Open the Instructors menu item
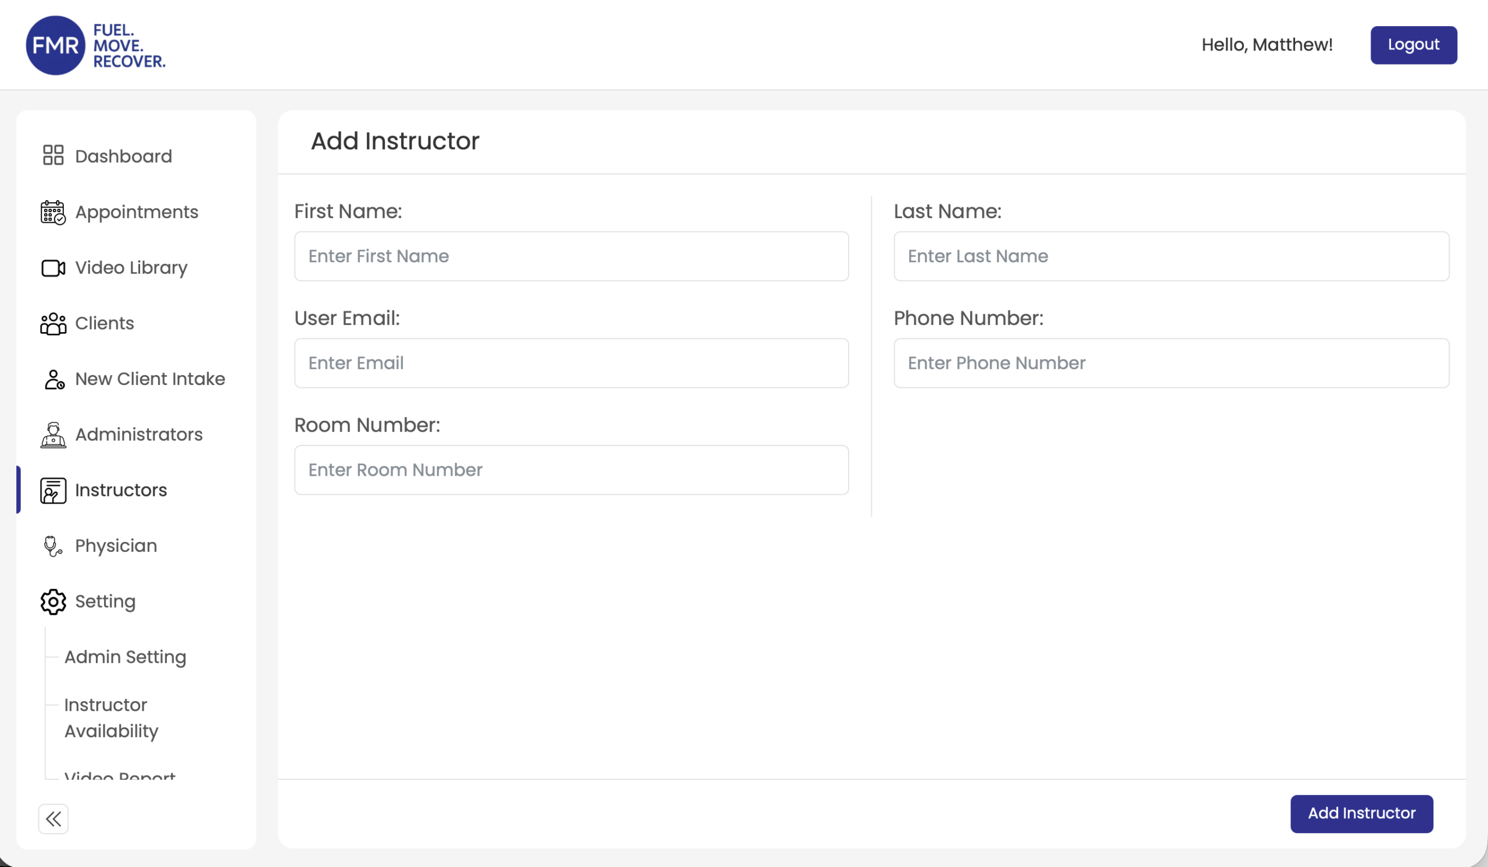 [120, 490]
